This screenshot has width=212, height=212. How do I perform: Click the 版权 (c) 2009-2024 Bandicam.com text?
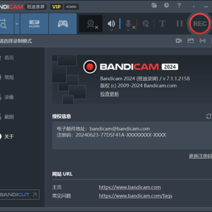click(138, 86)
